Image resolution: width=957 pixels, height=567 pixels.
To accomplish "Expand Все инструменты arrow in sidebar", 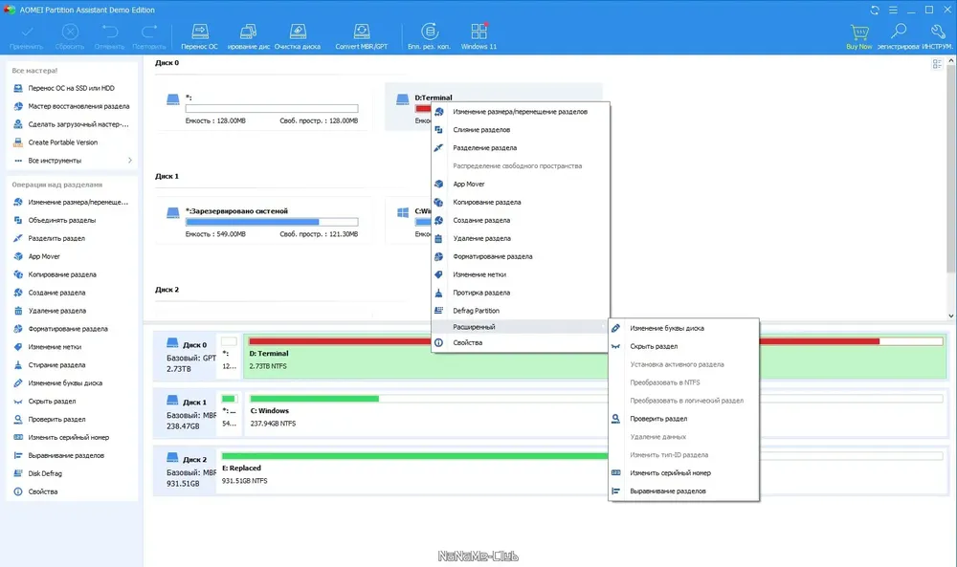I will tap(130, 161).
